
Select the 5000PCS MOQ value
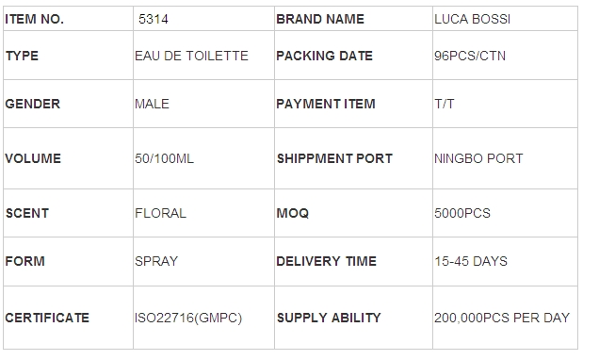(x=462, y=213)
